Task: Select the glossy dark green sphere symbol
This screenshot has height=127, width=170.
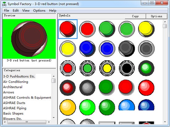Action: 107,107
